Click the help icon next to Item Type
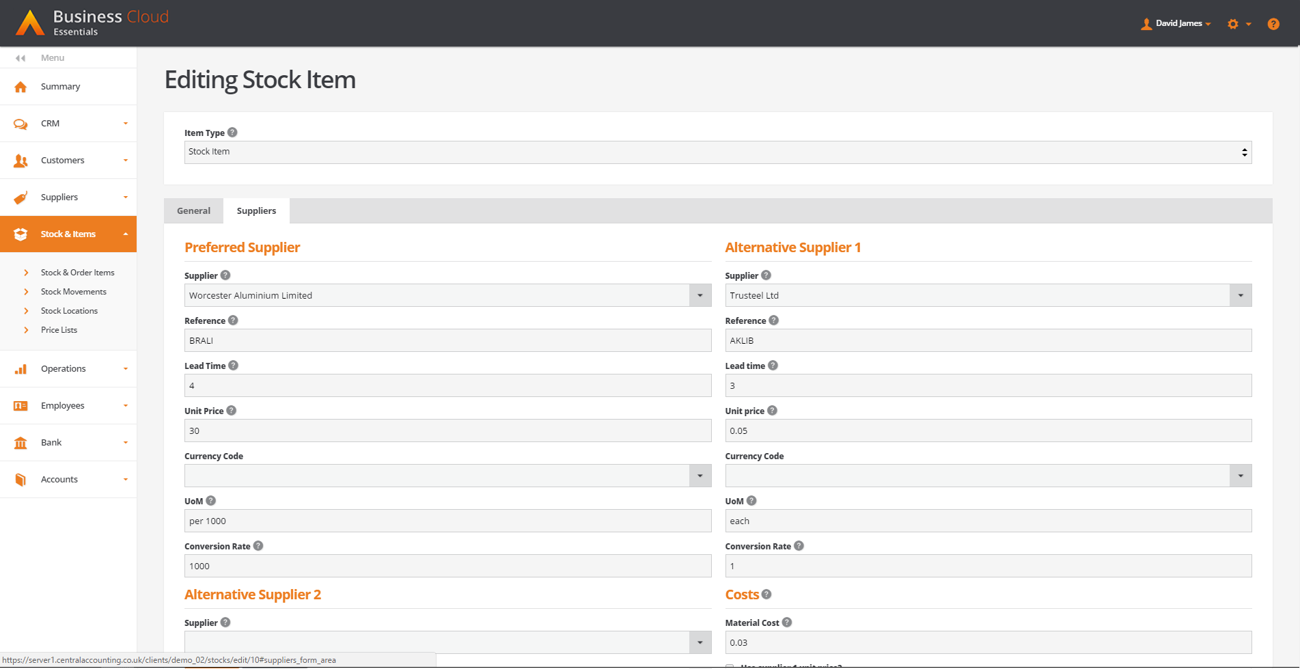The image size is (1300, 669). [x=232, y=133]
